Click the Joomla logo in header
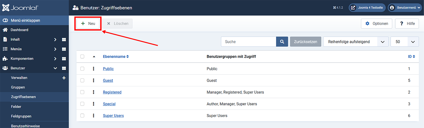The height and width of the screenshot is (128, 424). coord(20,8)
